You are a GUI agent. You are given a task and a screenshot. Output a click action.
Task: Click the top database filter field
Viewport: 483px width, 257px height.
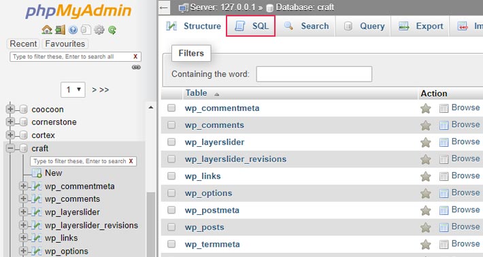pos(76,56)
